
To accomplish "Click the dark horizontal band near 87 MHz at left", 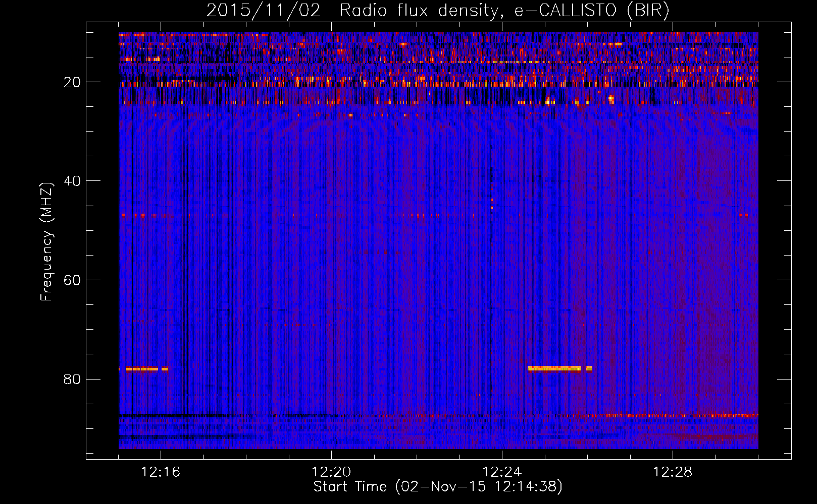I will [x=202, y=416].
